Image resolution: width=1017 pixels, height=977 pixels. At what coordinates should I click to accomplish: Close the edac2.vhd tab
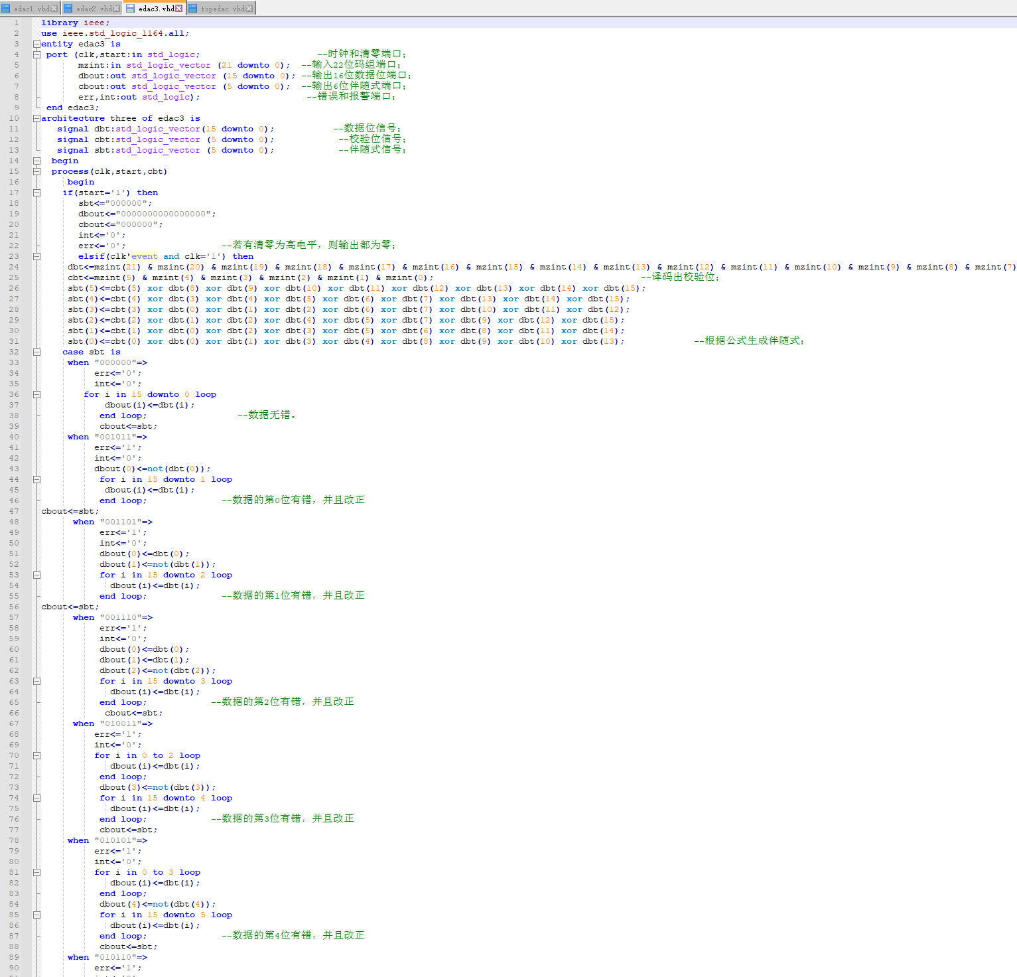click(117, 9)
